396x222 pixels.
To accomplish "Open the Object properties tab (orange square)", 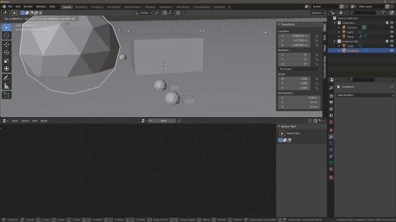I will (331, 130).
